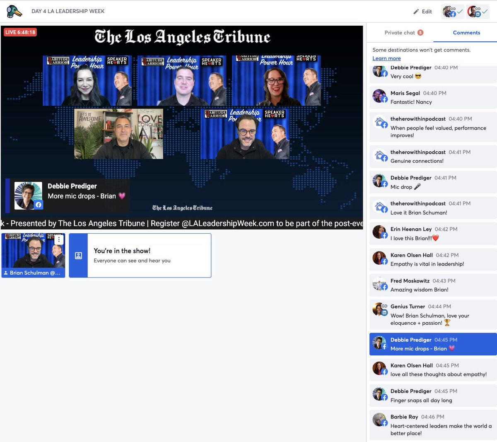This screenshot has height=442, width=497.
Task: Click the Love Conquers All guest video tile
Action: [118, 134]
